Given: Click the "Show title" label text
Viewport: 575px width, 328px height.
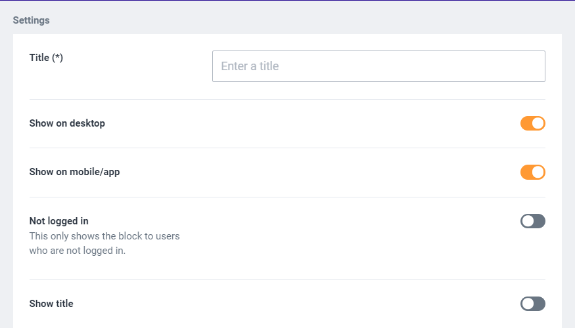Looking at the screenshot, I should pos(51,304).
